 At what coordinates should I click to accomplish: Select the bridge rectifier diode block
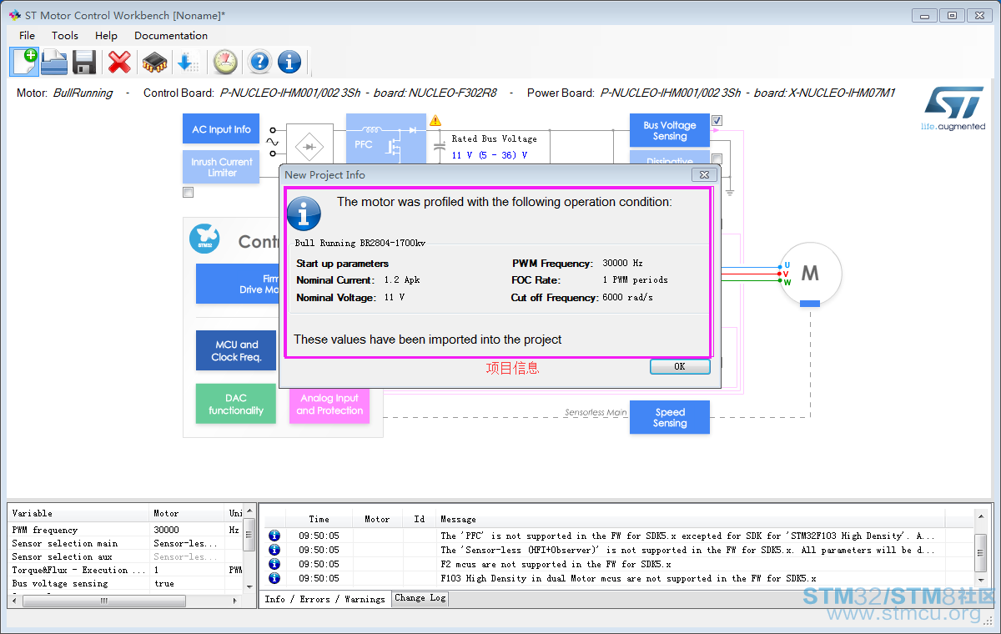[309, 147]
